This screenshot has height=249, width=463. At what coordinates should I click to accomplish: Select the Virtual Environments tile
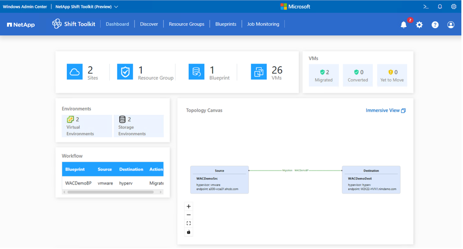(x=87, y=126)
